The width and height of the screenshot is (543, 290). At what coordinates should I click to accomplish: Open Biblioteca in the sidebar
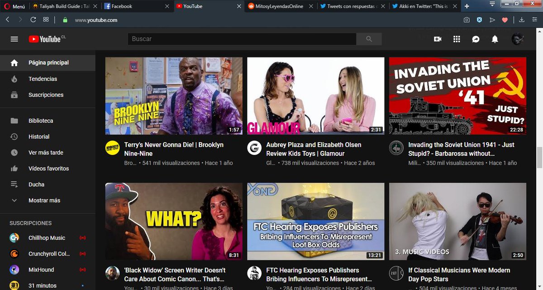(x=48, y=121)
